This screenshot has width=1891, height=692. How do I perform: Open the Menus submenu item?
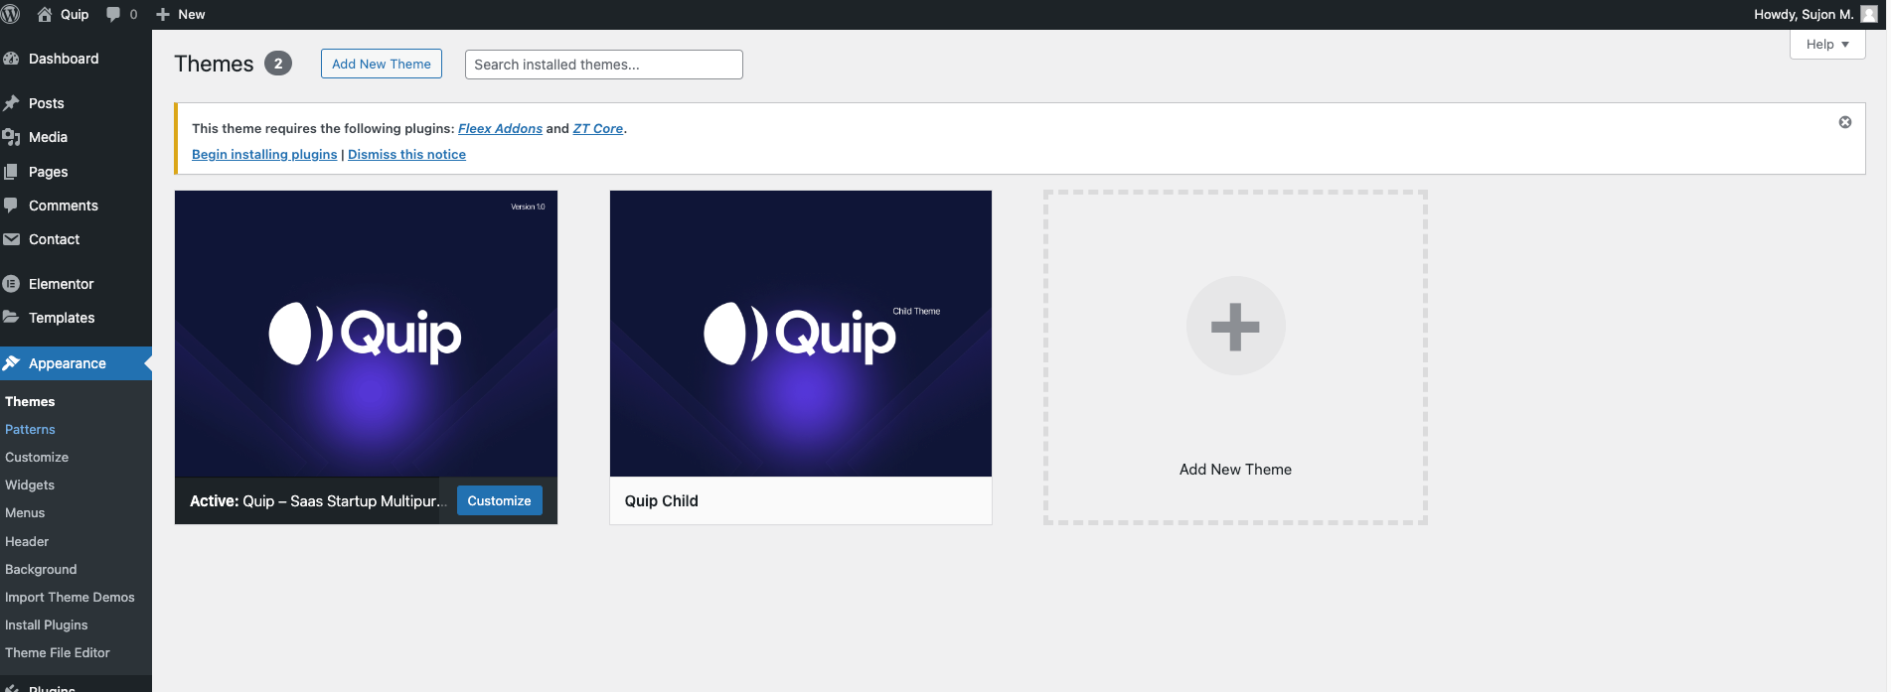coord(25,513)
